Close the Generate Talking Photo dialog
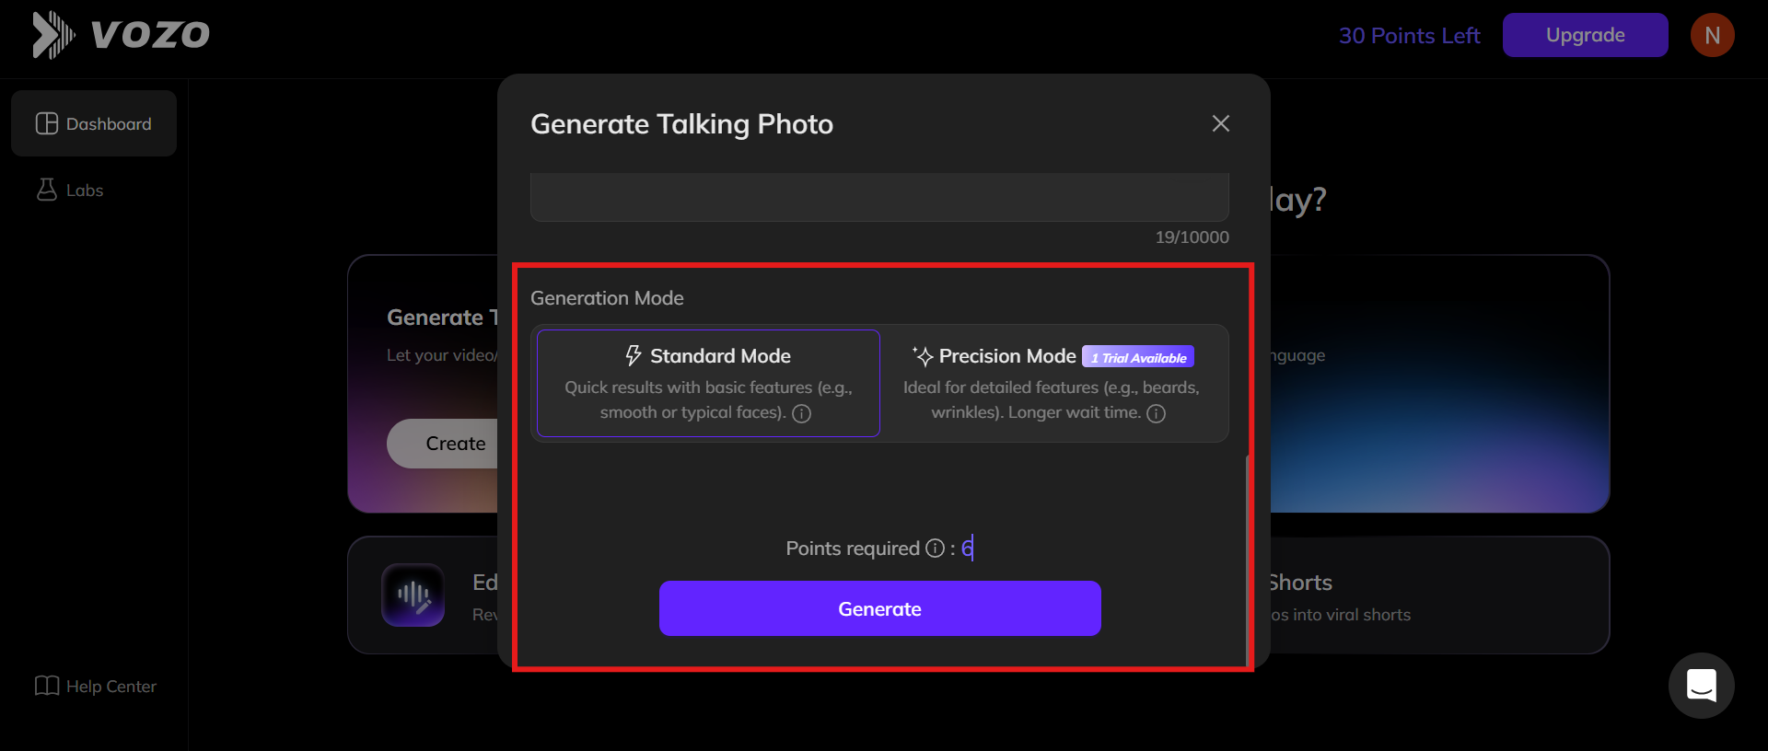Viewport: 1768px width, 751px height. click(x=1221, y=123)
